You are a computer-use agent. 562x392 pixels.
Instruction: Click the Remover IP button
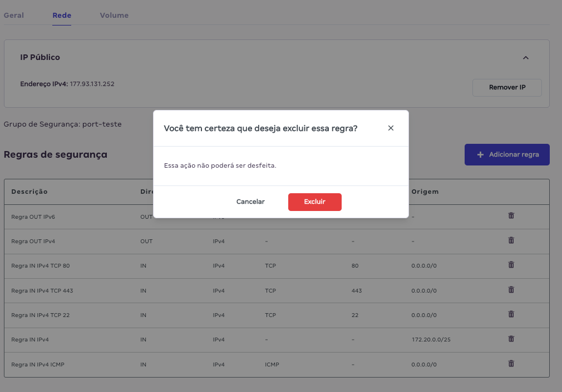click(x=507, y=88)
